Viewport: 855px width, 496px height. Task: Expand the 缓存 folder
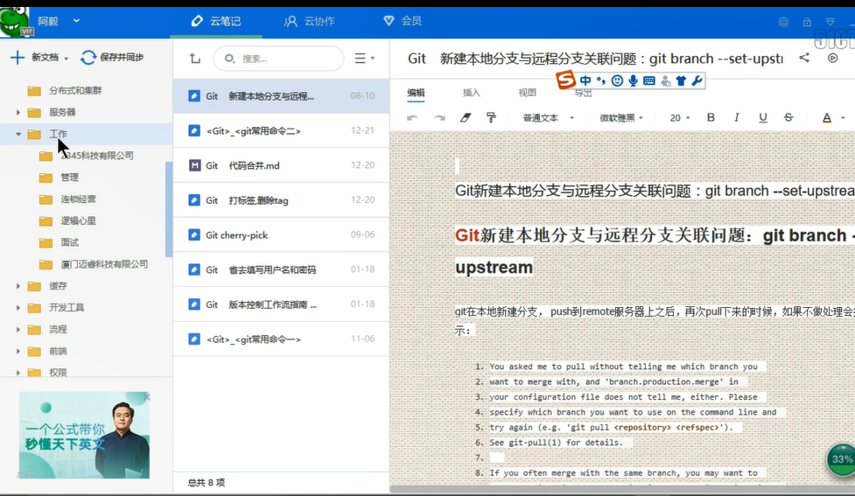click(18, 285)
